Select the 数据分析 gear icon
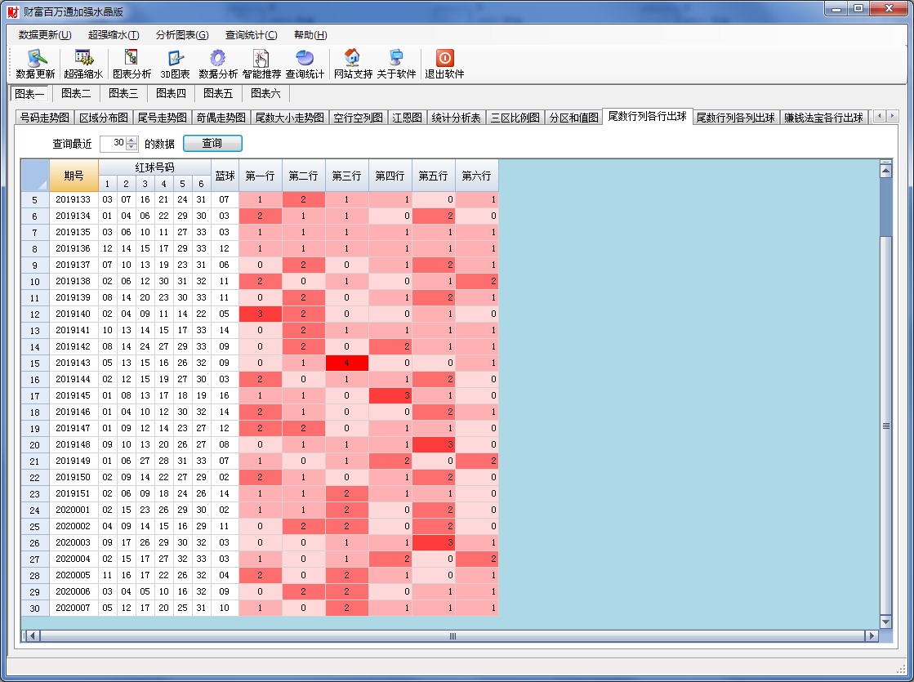Image resolution: width=914 pixels, height=682 pixels. (x=217, y=58)
